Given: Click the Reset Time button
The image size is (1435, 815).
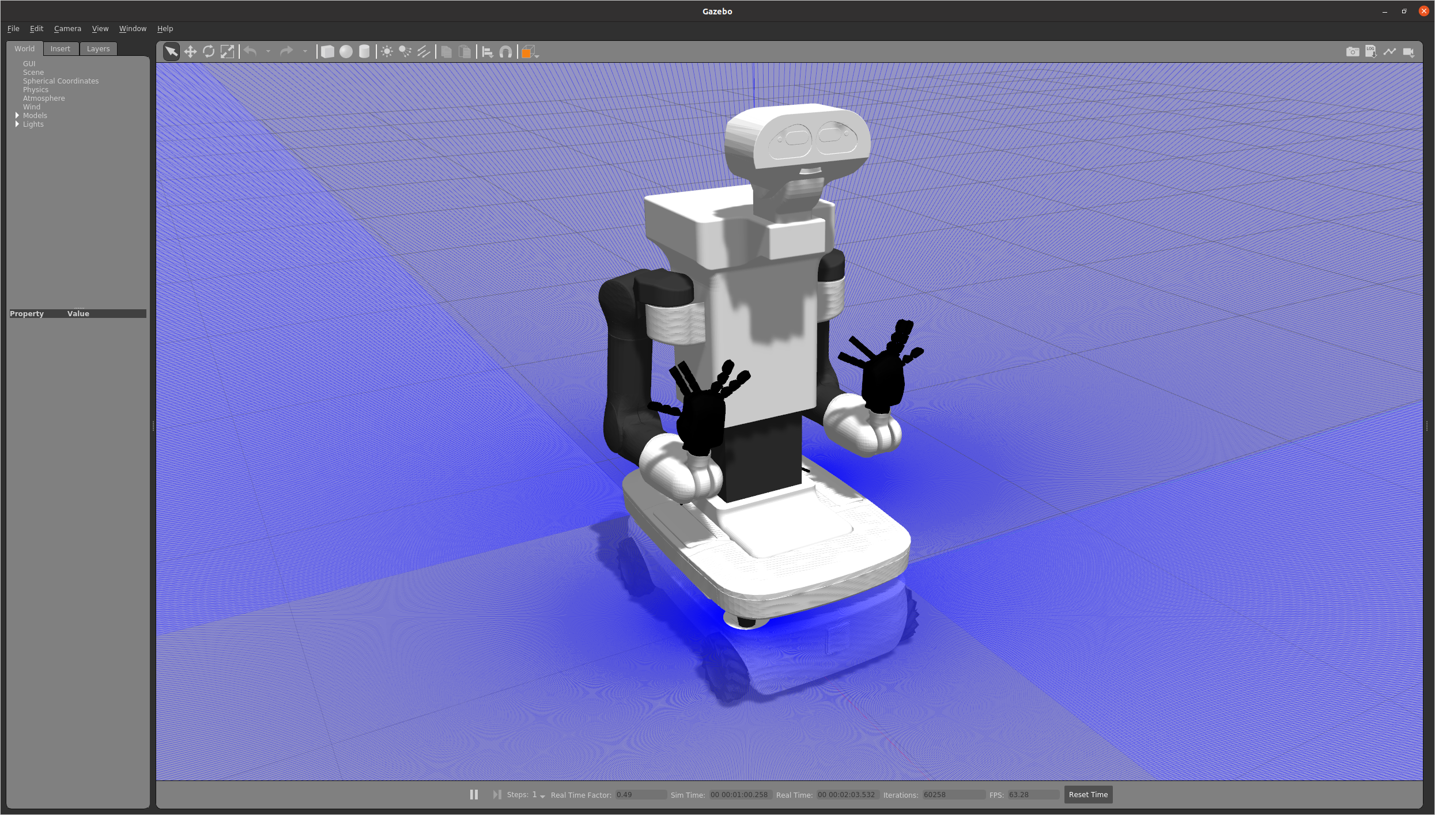Looking at the screenshot, I should (1088, 794).
